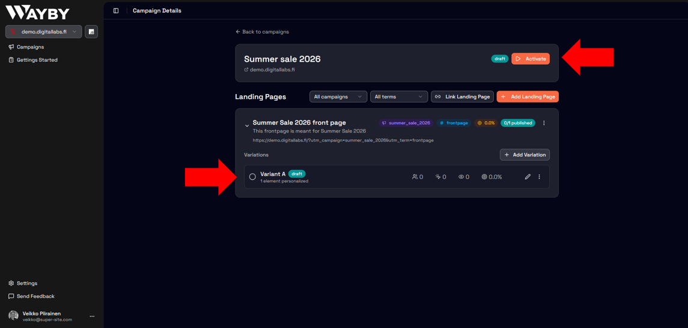
Task: Click the Link Landing Page button
Action: coord(463,97)
